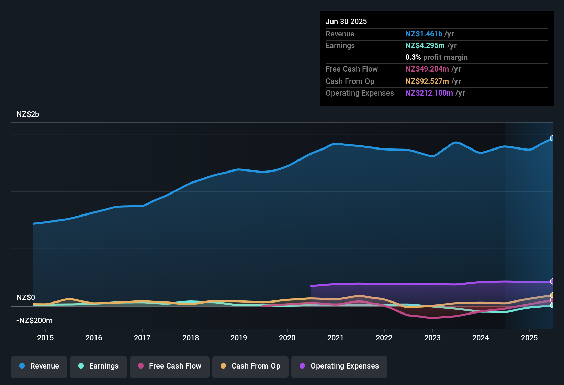Click the Cash From Op legend button

pyautogui.click(x=250, y=366)
